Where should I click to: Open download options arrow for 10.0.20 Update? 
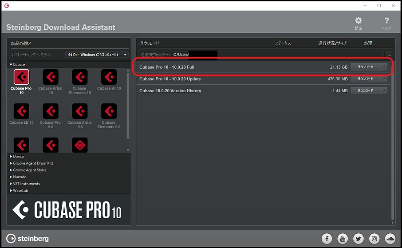click(x=384, y=79)
